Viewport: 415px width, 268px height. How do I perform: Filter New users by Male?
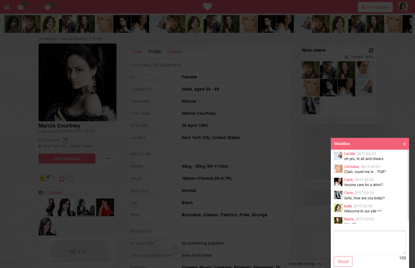pyautogui.click(x=369, y=57)
